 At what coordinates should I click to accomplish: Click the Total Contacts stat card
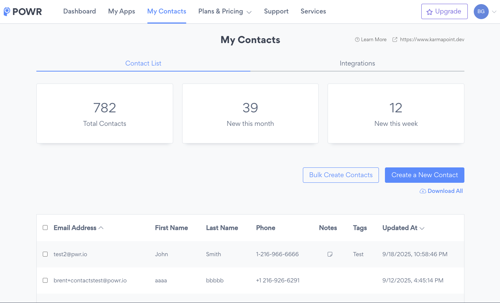(x=105, y=113)
